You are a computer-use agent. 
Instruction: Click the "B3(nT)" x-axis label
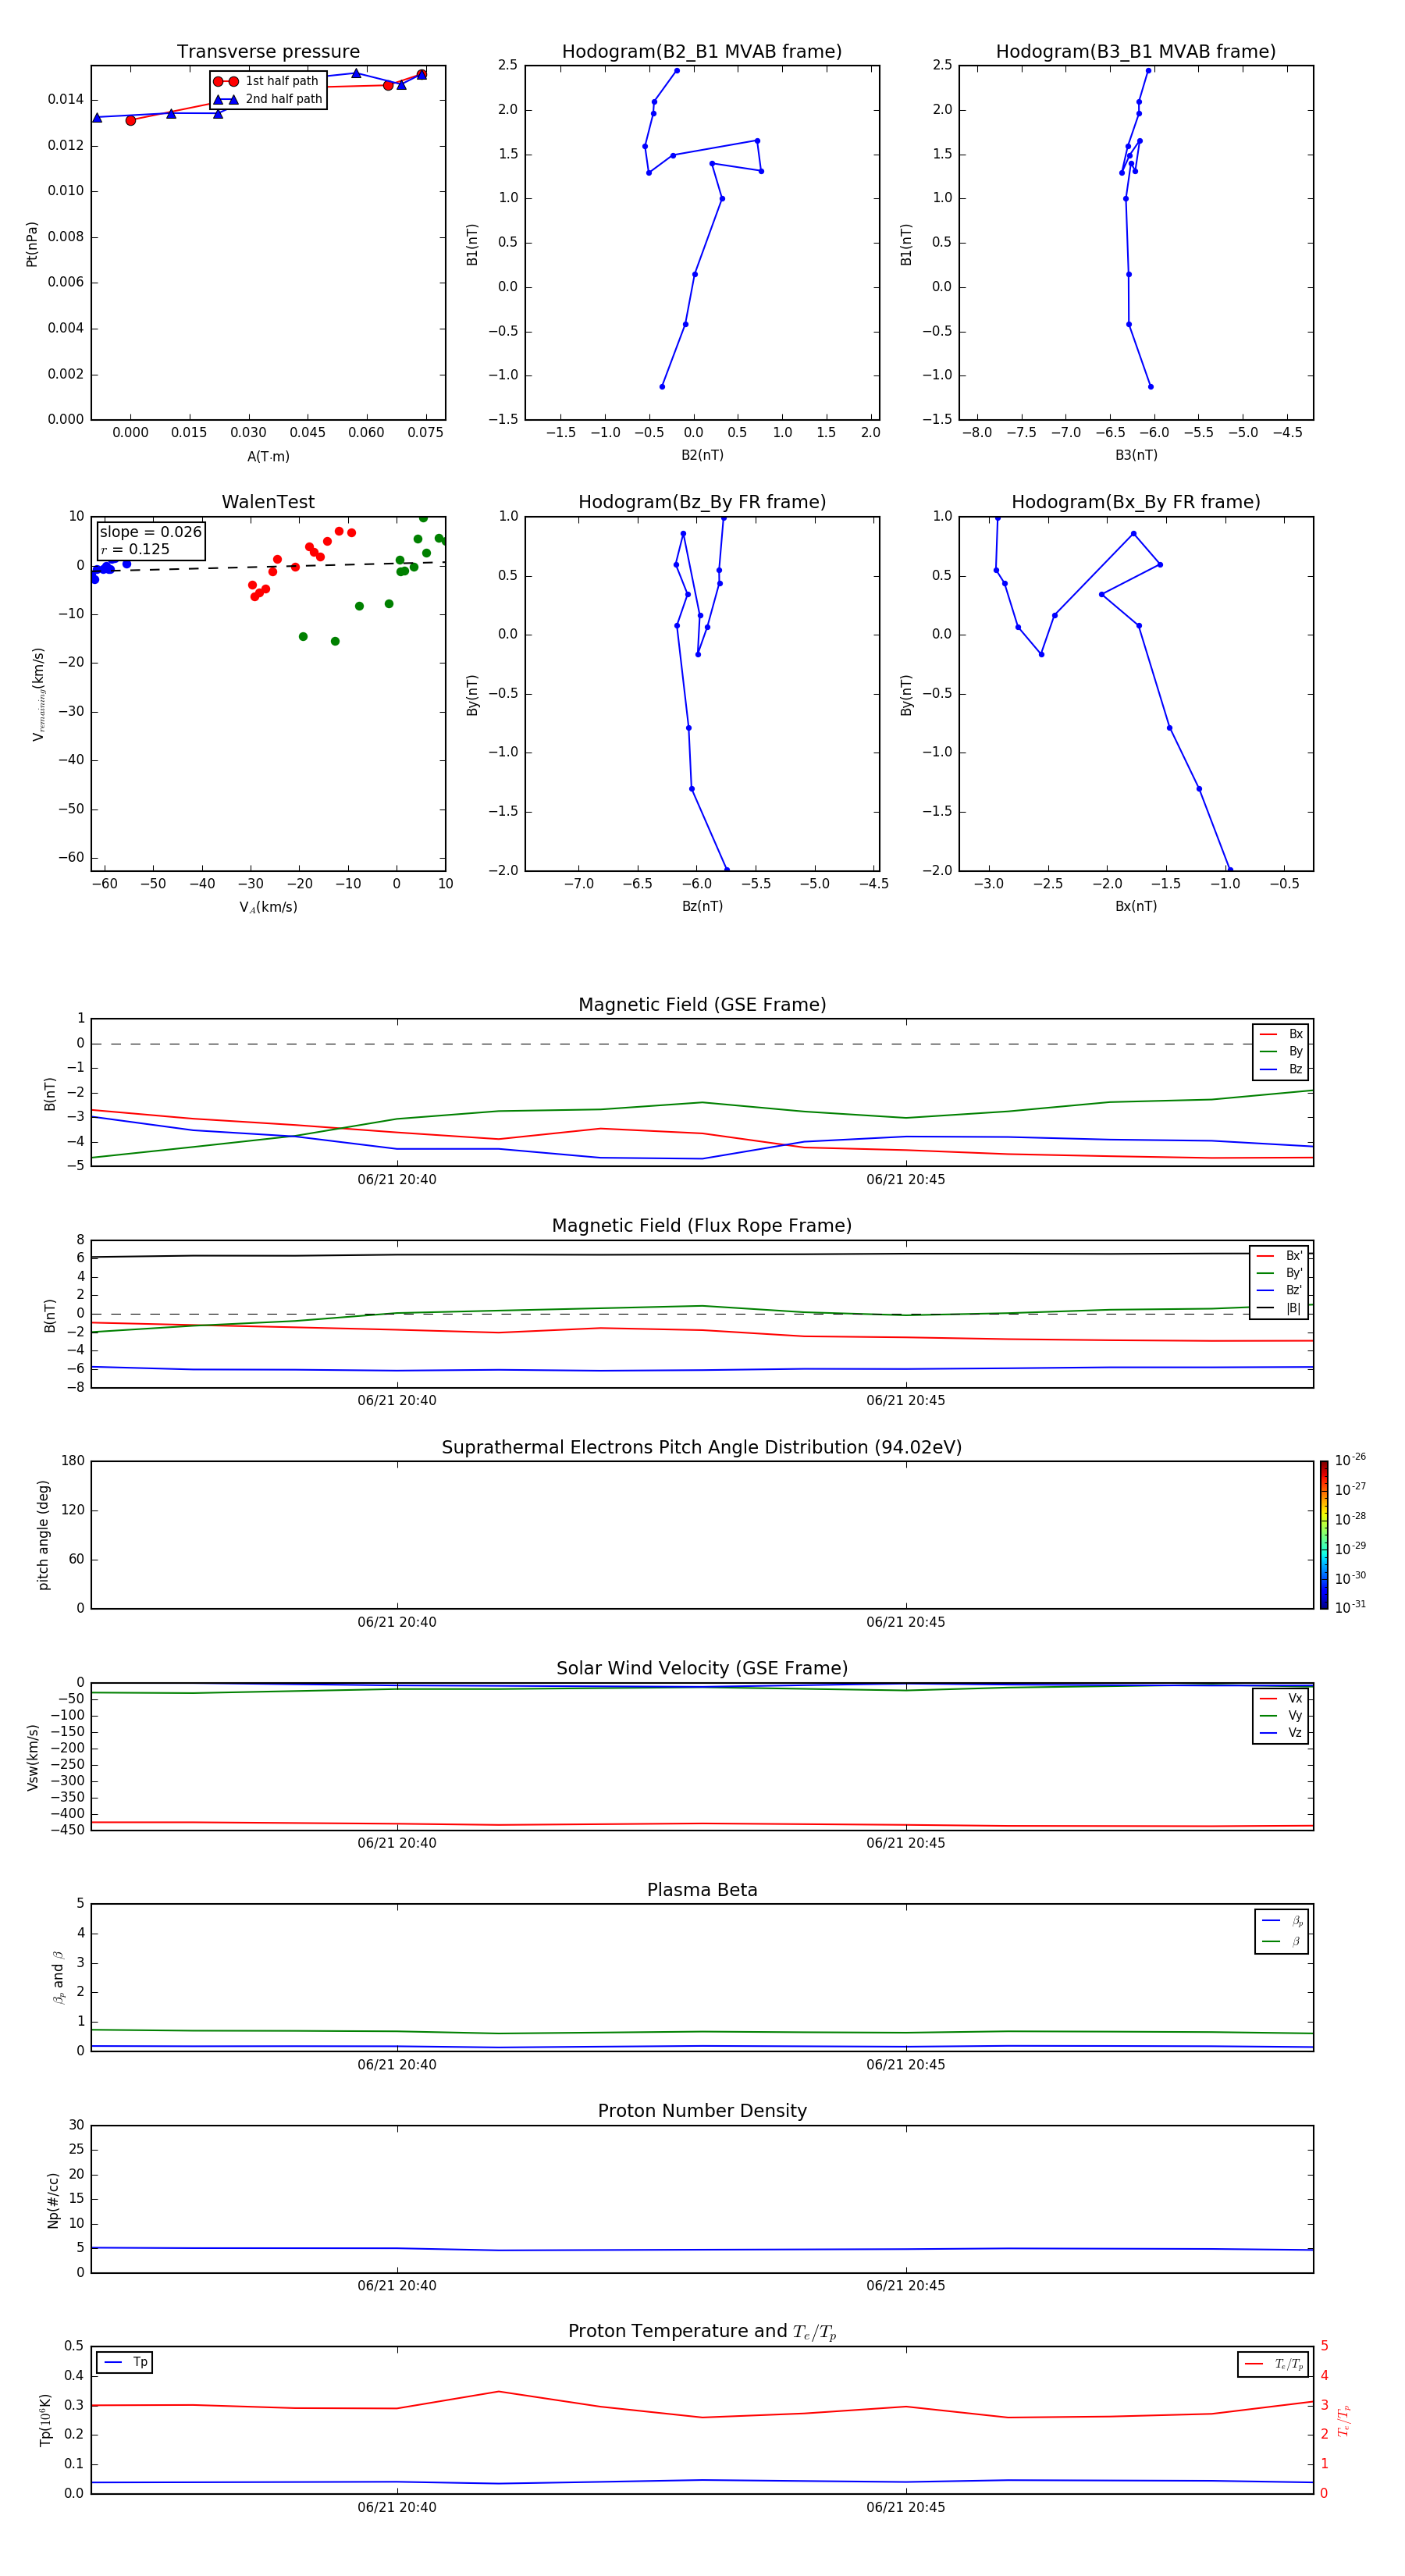(x=1136, y=455)
